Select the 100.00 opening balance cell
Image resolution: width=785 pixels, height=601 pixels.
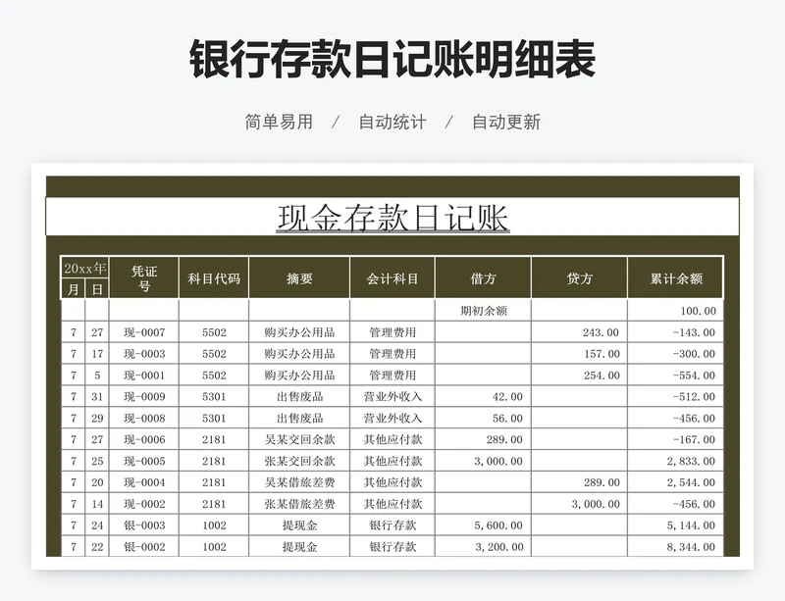(x=675, y=310)
